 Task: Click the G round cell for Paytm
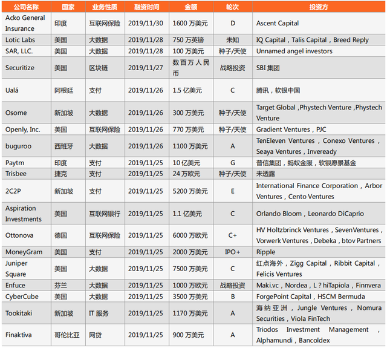click(233, 163)
